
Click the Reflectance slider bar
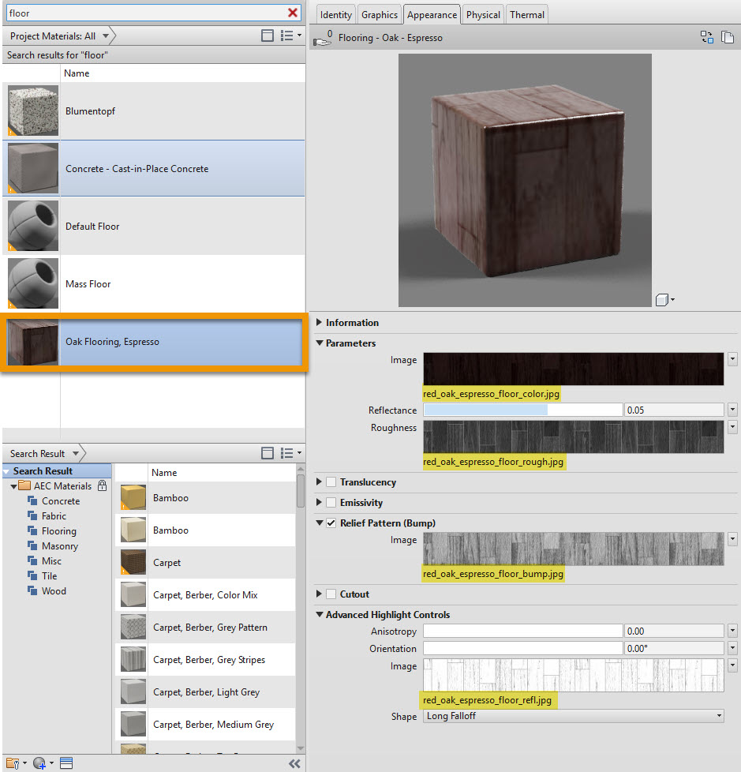(x=522, y=410)
